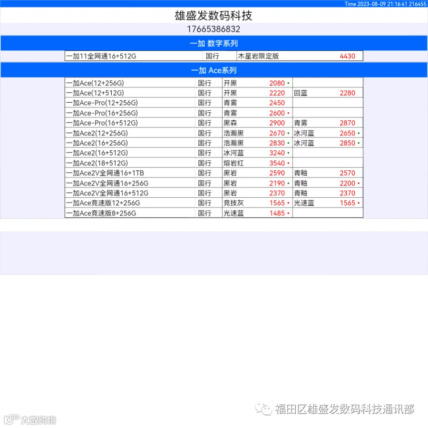428x428 pixels.
Task: Click the price "2650"
Action: (347, 133)
